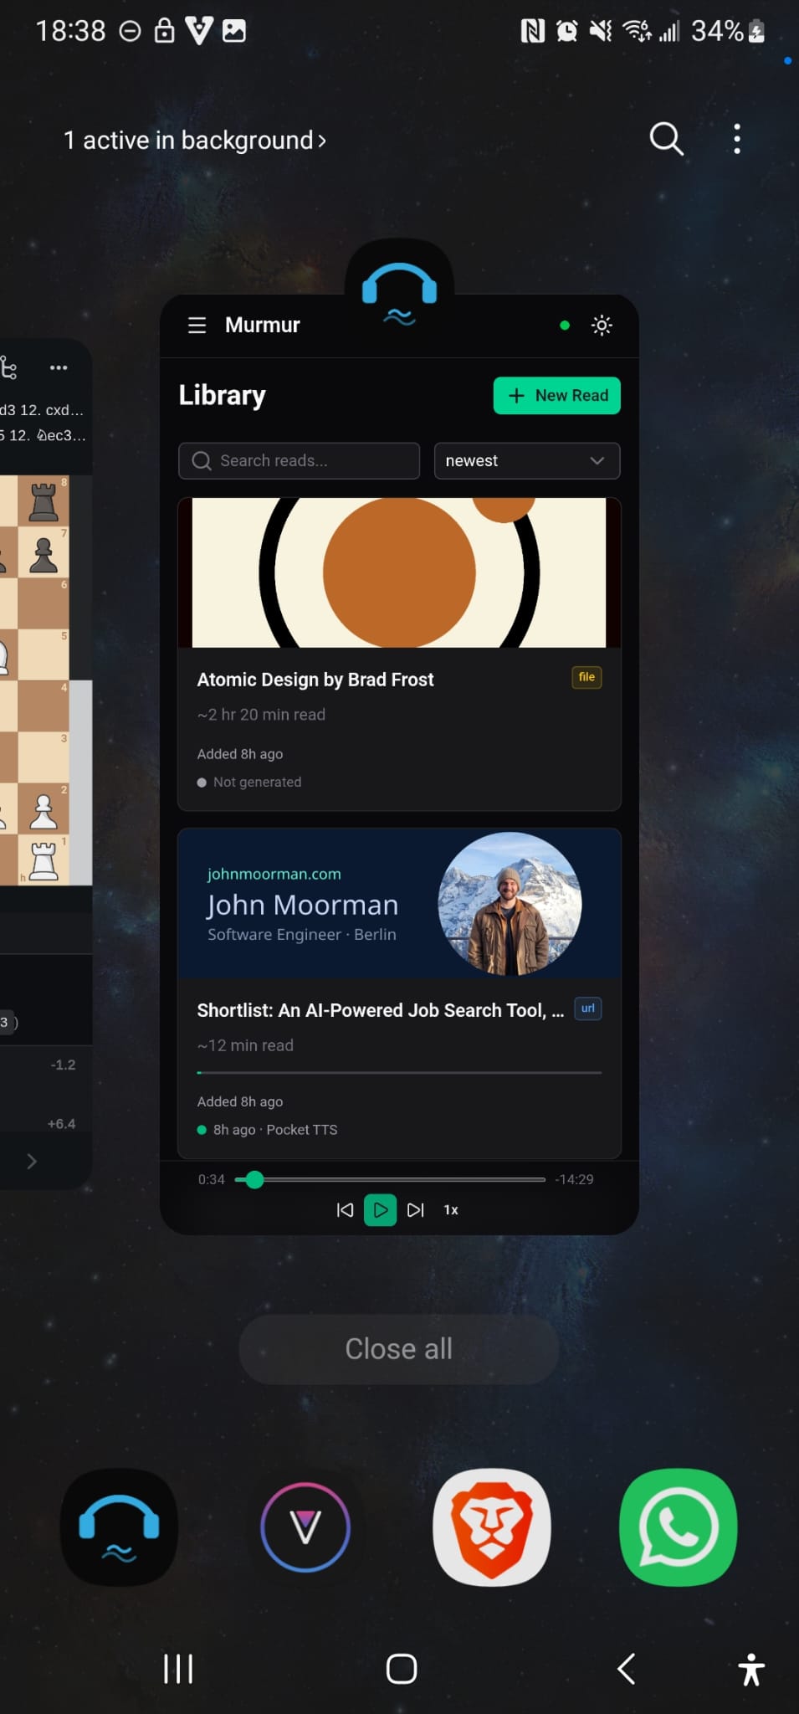Tap the Not generated status
The image size is (799, 1714).
pos(249,782)
